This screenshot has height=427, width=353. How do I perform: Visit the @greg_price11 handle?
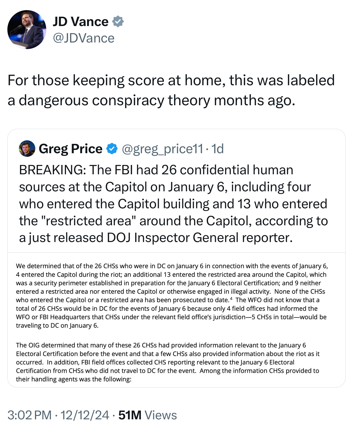coord(162,149)
